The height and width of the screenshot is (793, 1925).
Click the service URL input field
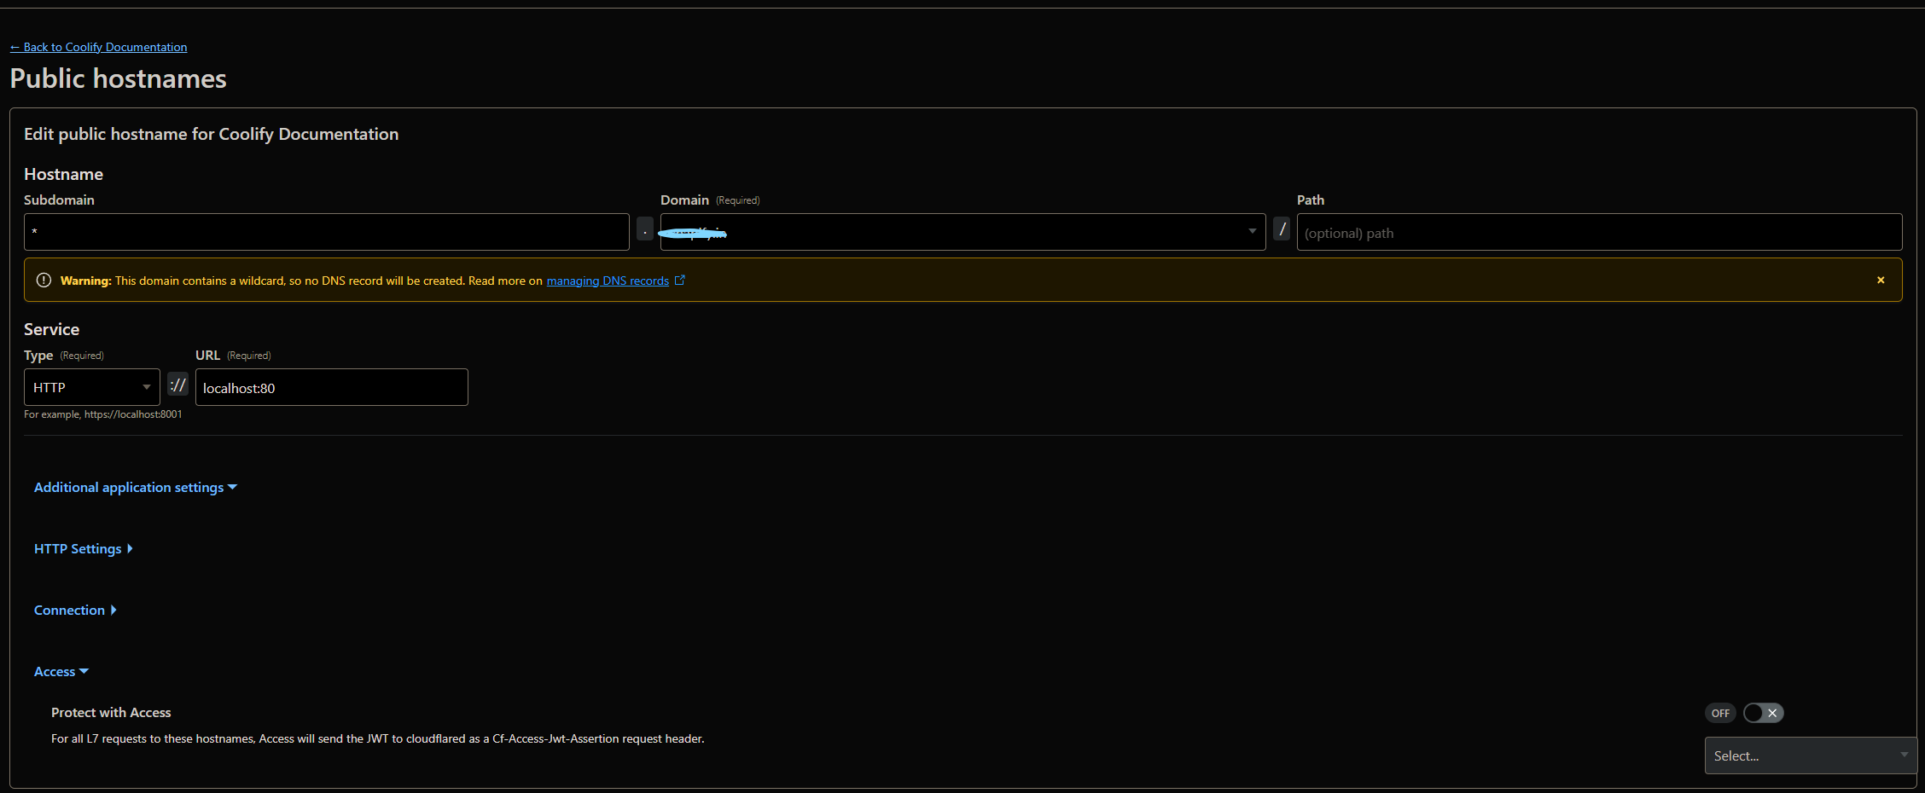332,387
